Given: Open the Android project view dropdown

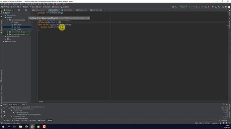Looking at the screenshot, I should [8, 10].
